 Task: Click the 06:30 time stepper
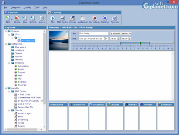coord(130,38)
